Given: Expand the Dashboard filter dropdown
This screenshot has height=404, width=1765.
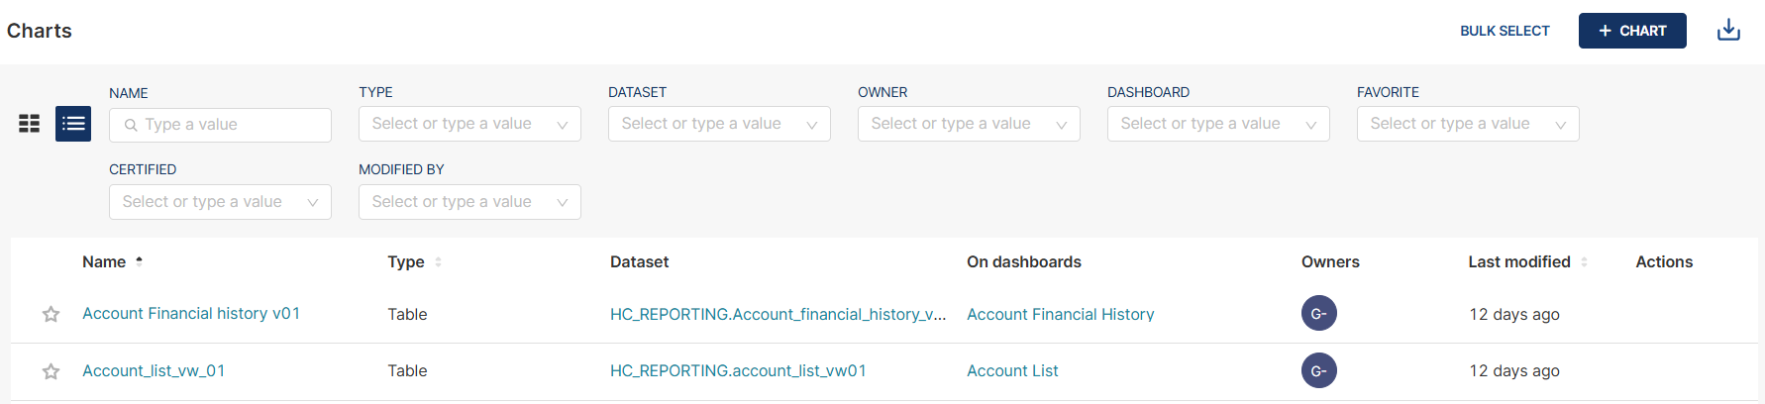Looking at the screenshot, I should tap(1218, 124).
